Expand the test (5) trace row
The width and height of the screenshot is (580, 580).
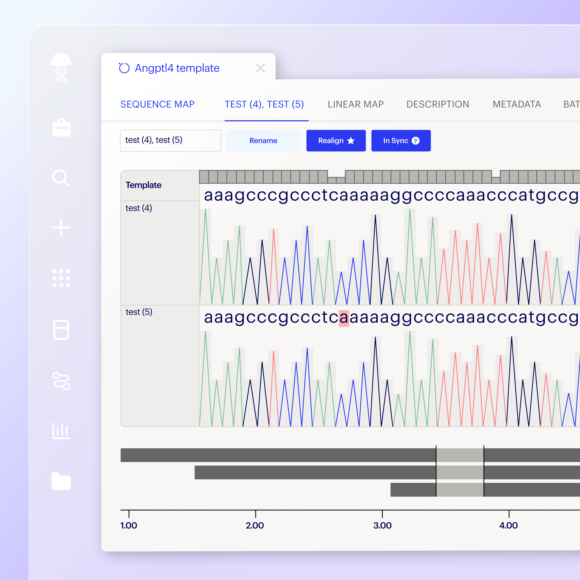coord(139,312)
